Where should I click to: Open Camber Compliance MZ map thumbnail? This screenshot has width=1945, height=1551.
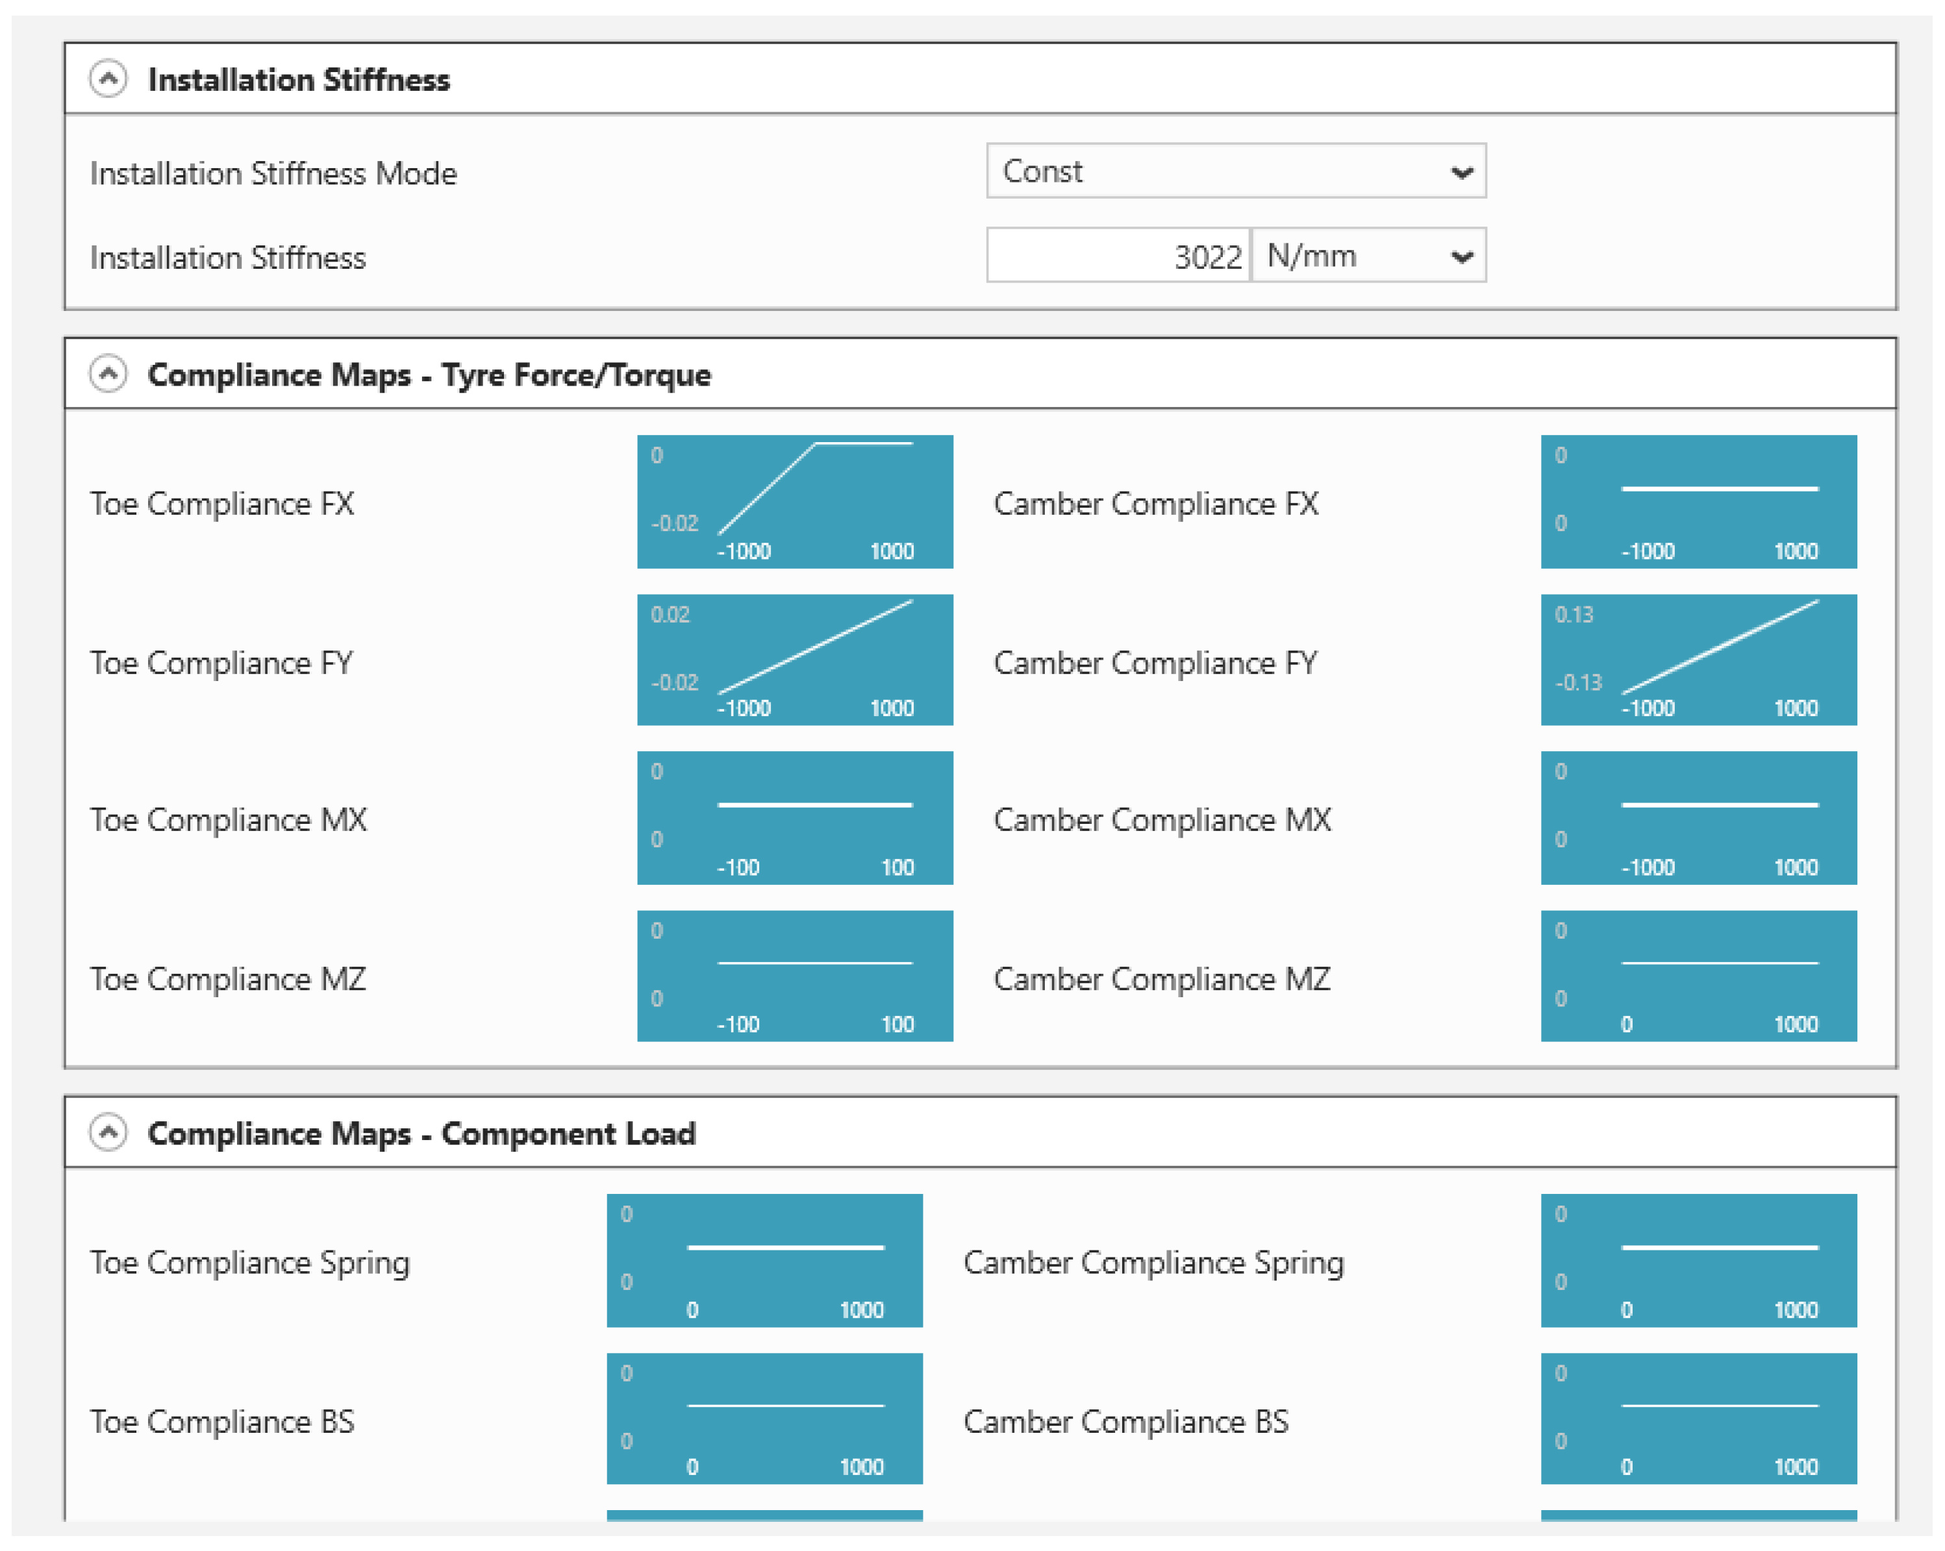[x=1698, y=976]
